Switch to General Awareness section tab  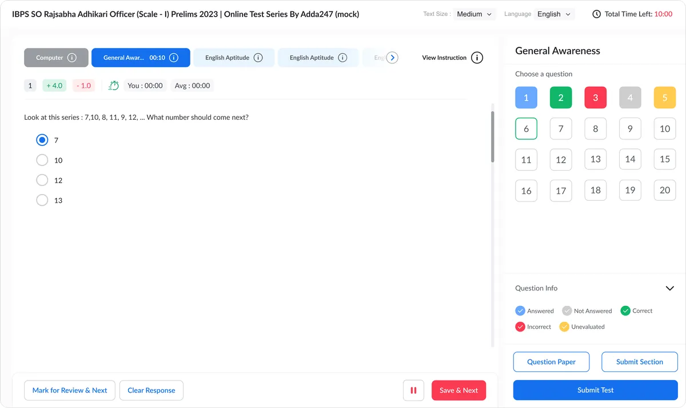[141, 58]
